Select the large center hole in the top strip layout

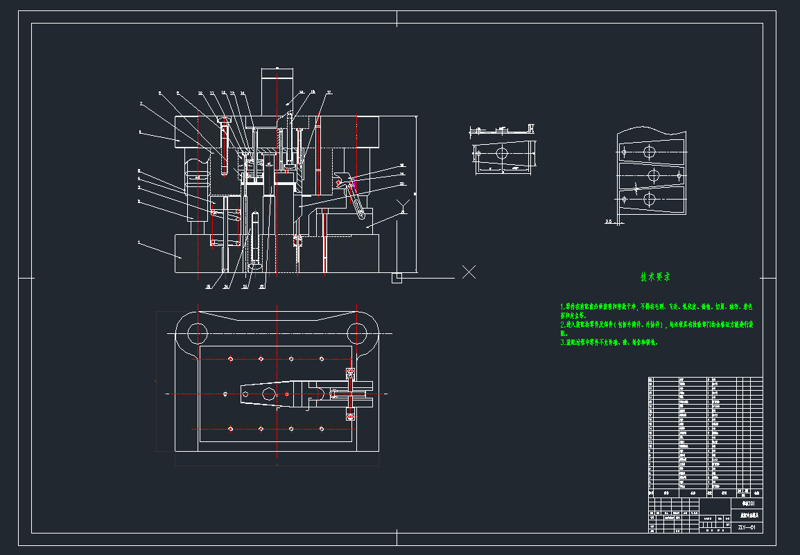(x=649, y=152)
